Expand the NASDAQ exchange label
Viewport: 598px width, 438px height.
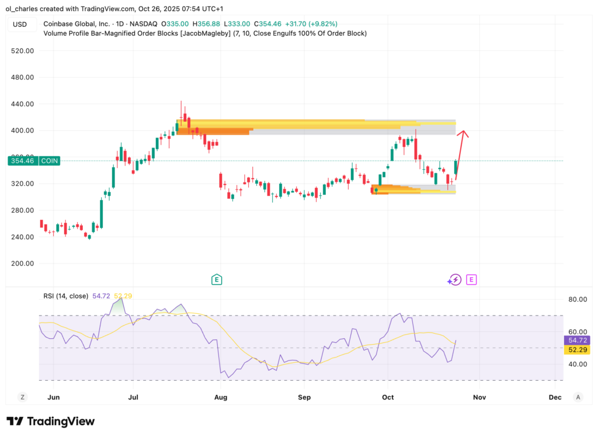[x=144, y=24]
